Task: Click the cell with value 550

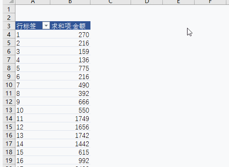Action: coord(70,110)
